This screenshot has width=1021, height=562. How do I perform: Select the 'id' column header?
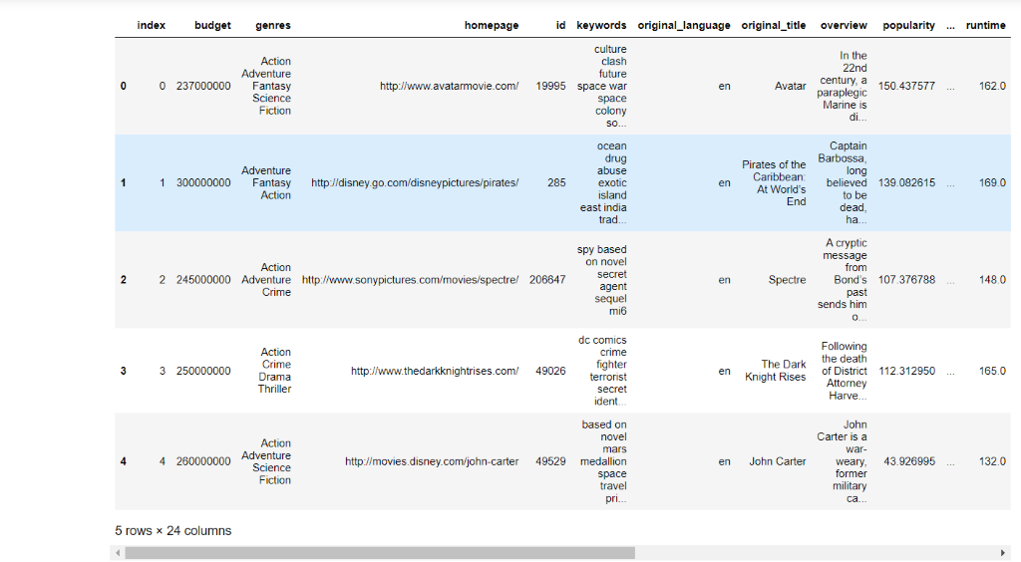pyautogui.click(x=560, y=25)
